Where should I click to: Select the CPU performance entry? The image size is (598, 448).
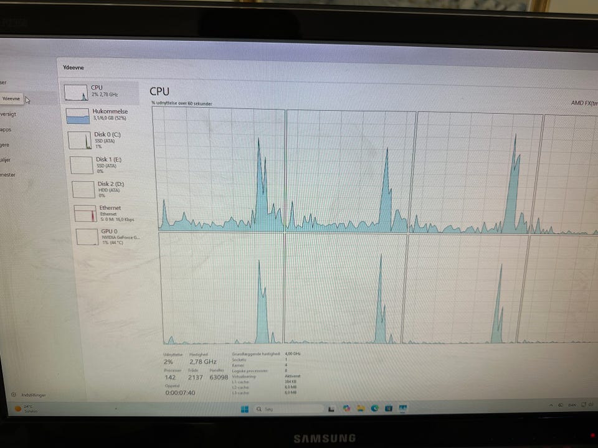click(x=100, y=92)
